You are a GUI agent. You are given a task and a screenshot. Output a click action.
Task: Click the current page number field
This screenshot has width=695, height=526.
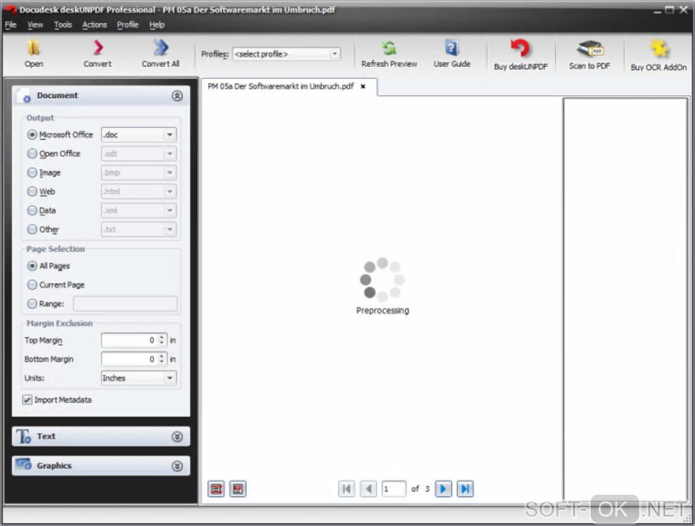[x=394, y=489]
